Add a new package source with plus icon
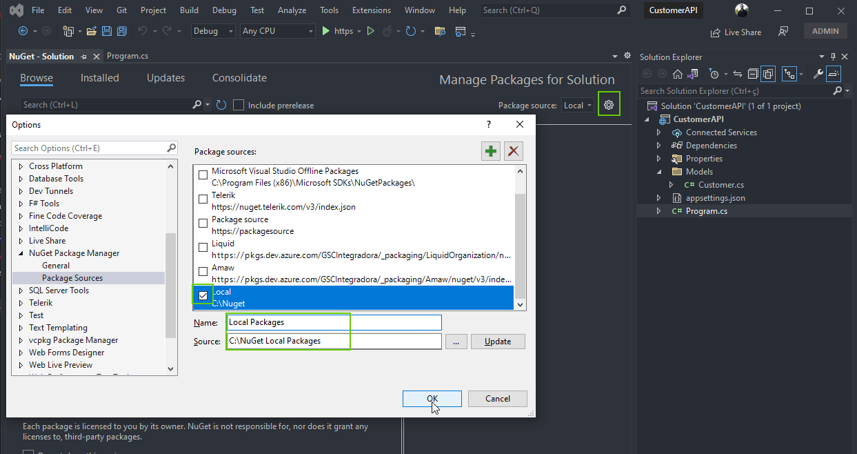The width and height of the screenshot is (857, 454). coord(491,151)
